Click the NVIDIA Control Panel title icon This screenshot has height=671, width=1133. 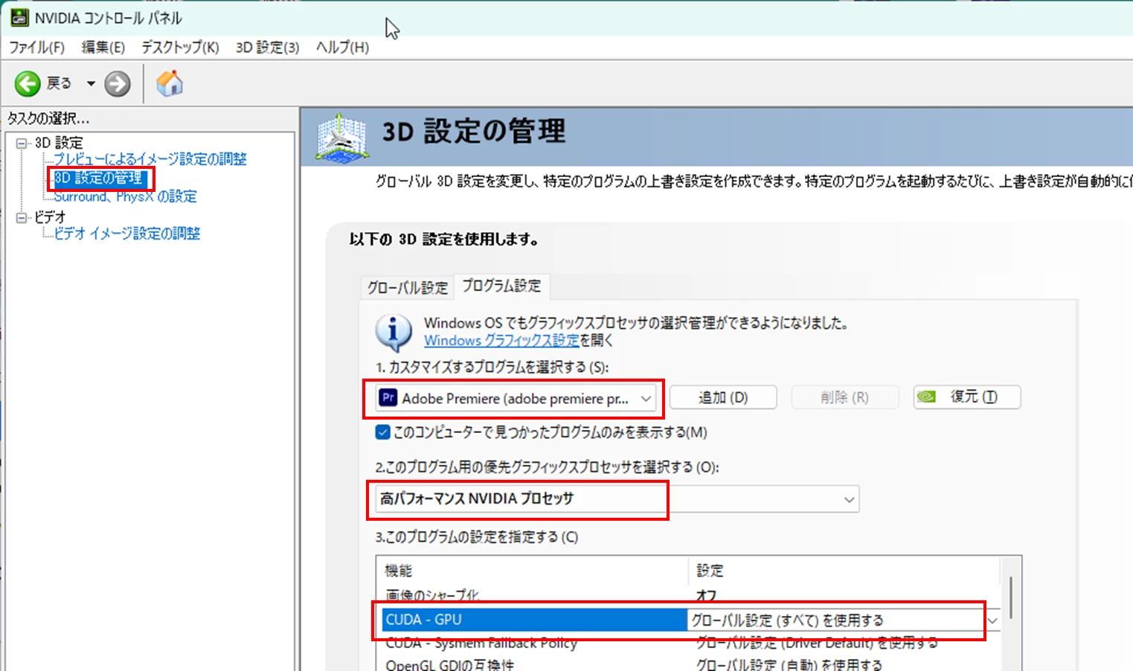(19, 17)
